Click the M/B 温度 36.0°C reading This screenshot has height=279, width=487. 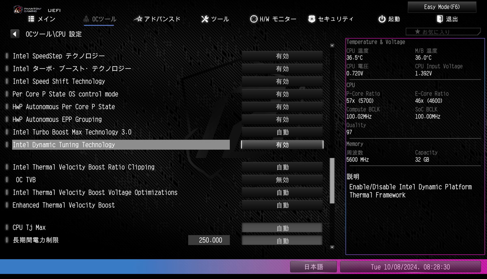point(423,58)
